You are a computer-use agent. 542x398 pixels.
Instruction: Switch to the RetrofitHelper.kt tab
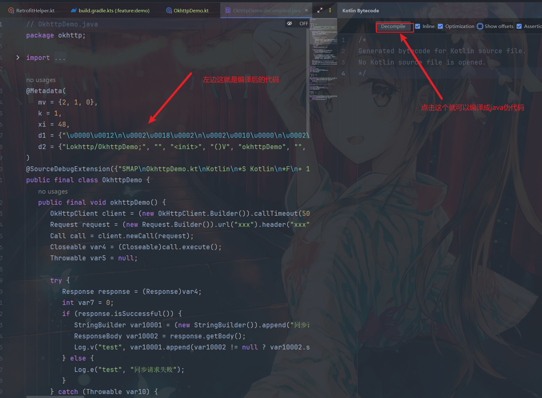35,10
